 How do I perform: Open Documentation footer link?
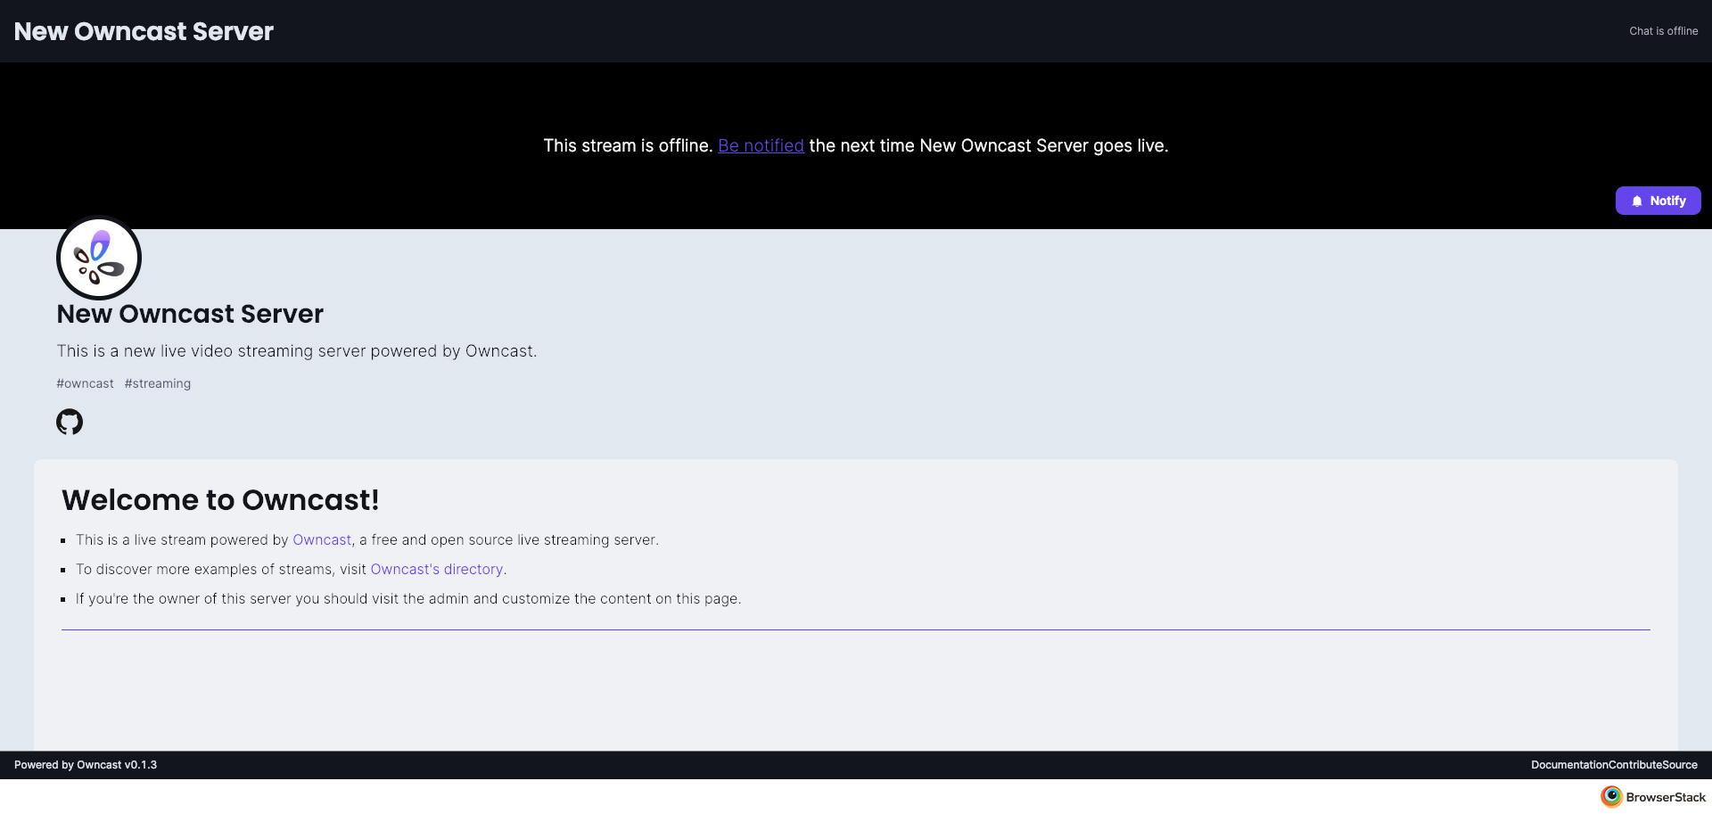[x=1570, y=765]
